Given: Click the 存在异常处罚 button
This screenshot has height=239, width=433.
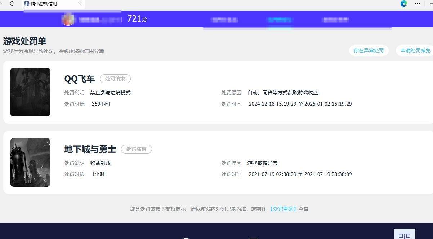Looking at the screenshot, I should pyautogui.click(x=369, y=50).
